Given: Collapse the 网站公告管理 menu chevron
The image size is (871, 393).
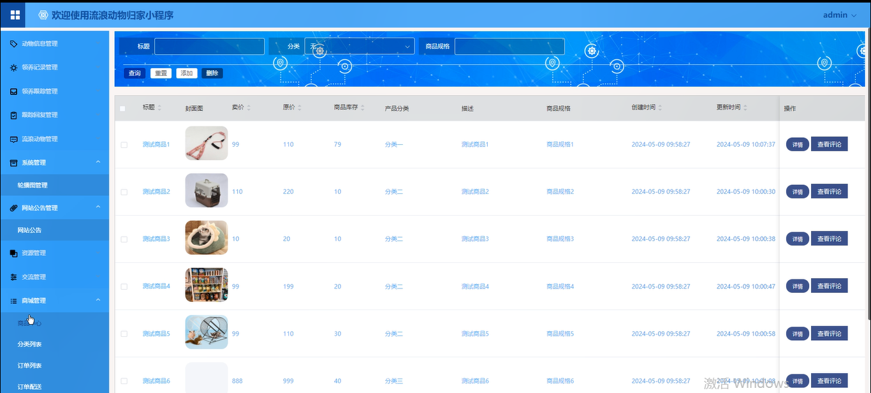Looking at the screenshot, I should click(98, 207).
